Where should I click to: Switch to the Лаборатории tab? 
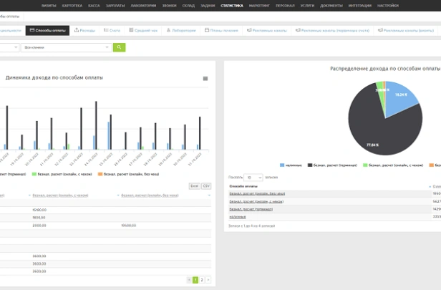coord(182,31)
